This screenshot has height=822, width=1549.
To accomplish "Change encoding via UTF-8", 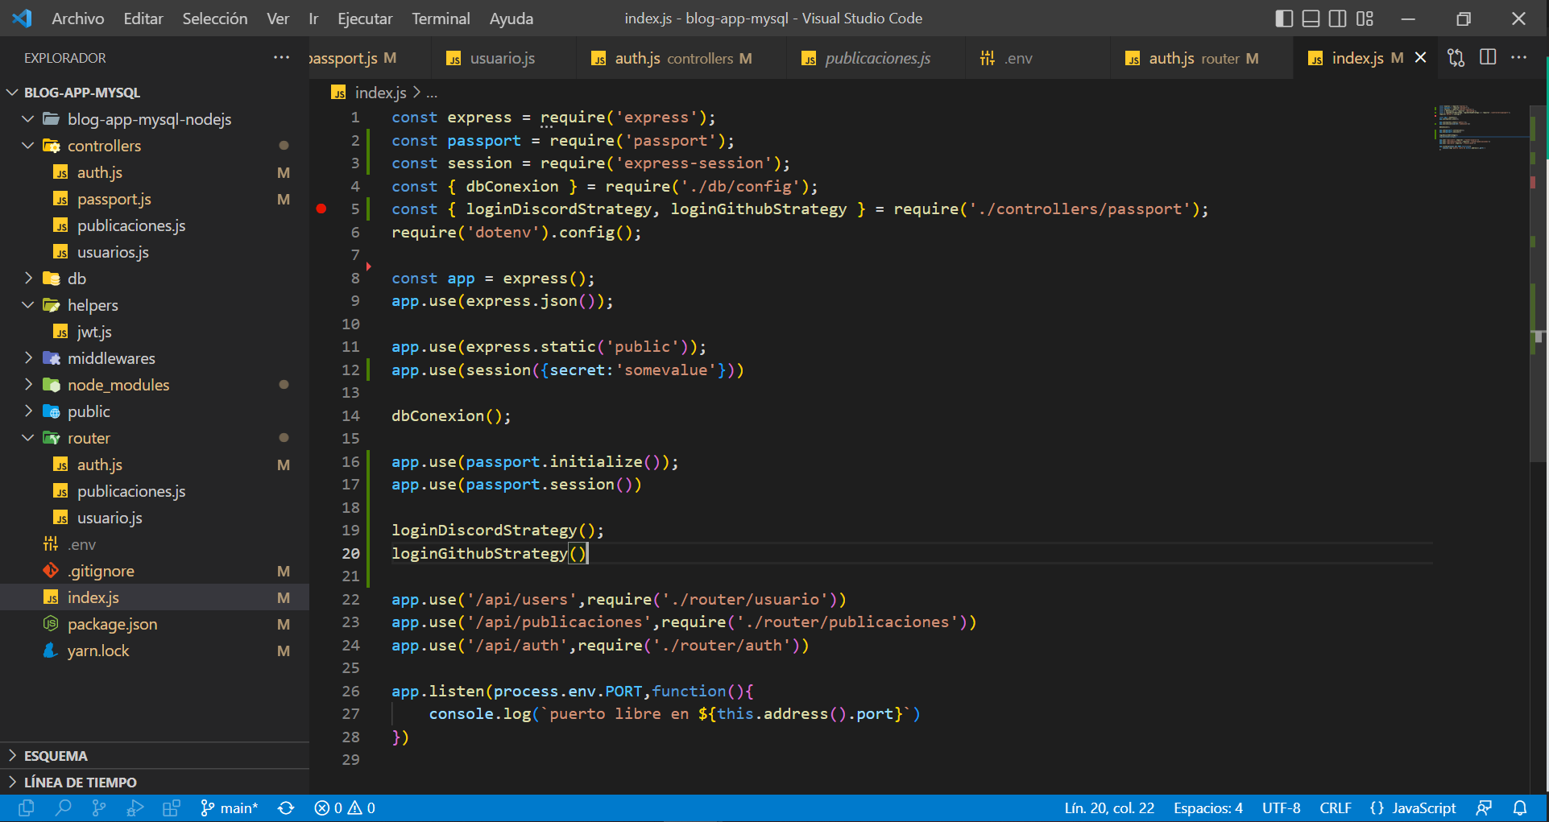I will click(1281, 808).
